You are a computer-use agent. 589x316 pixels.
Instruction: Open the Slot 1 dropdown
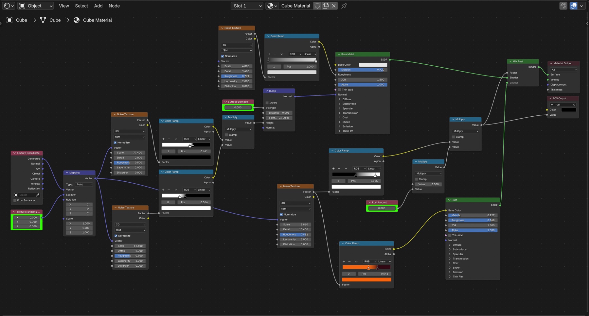[247, 6]
